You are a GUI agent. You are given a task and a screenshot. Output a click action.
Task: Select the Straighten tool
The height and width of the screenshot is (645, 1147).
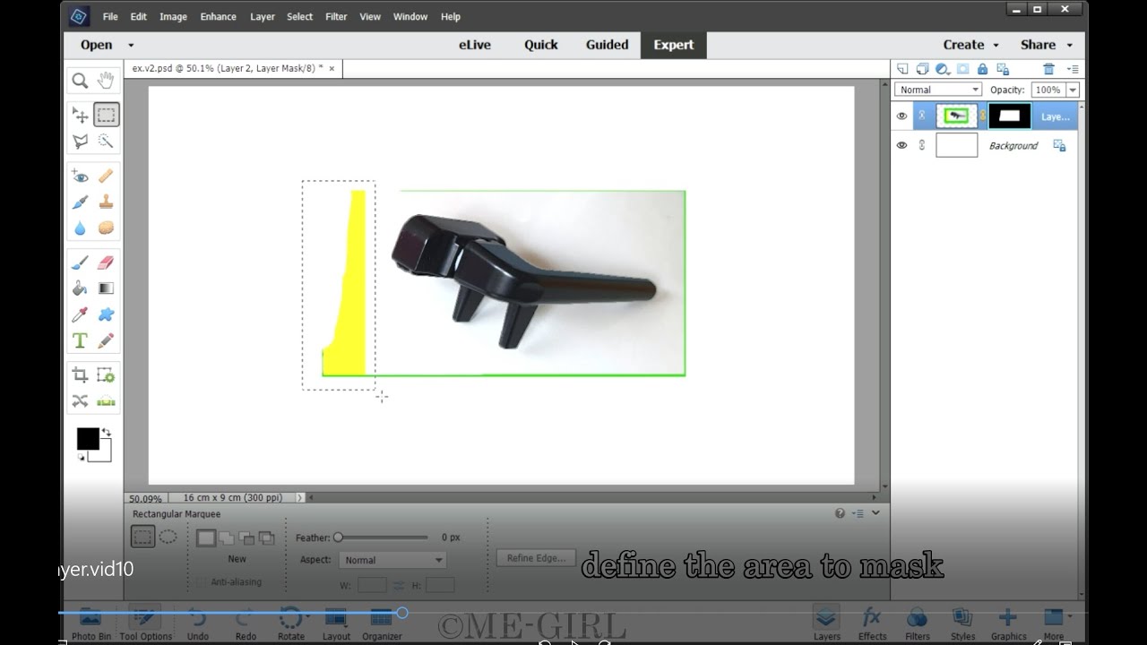(x=106, y=401)
